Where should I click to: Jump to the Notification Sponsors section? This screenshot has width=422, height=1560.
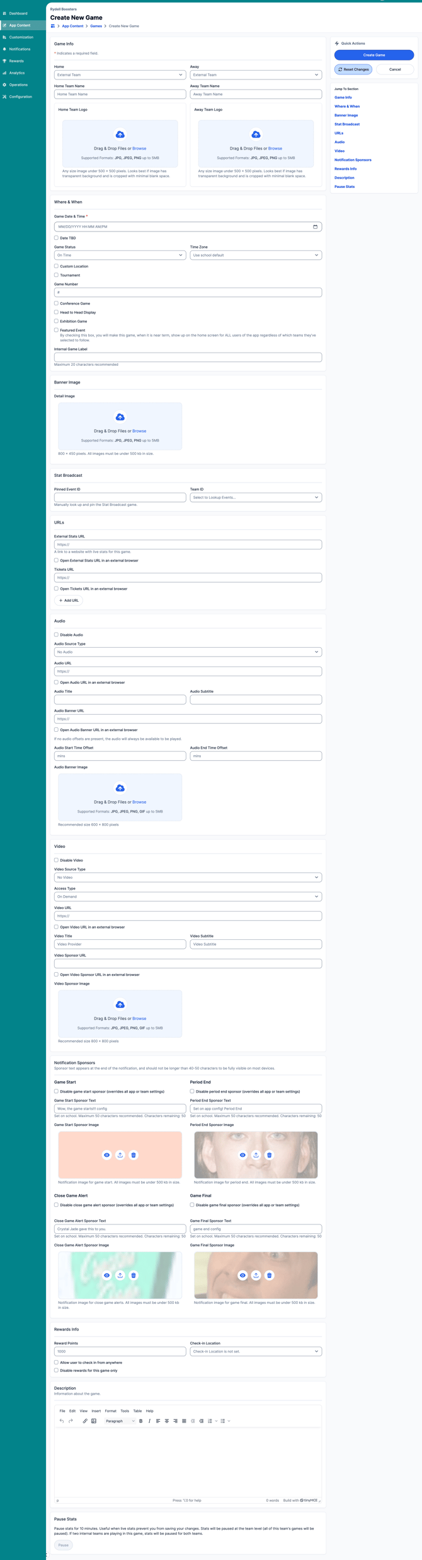coord(353,160)
